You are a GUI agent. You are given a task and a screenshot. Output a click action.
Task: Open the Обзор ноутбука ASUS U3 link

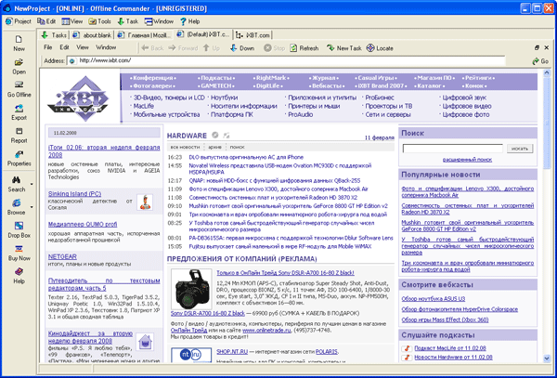tap(434, 299)
